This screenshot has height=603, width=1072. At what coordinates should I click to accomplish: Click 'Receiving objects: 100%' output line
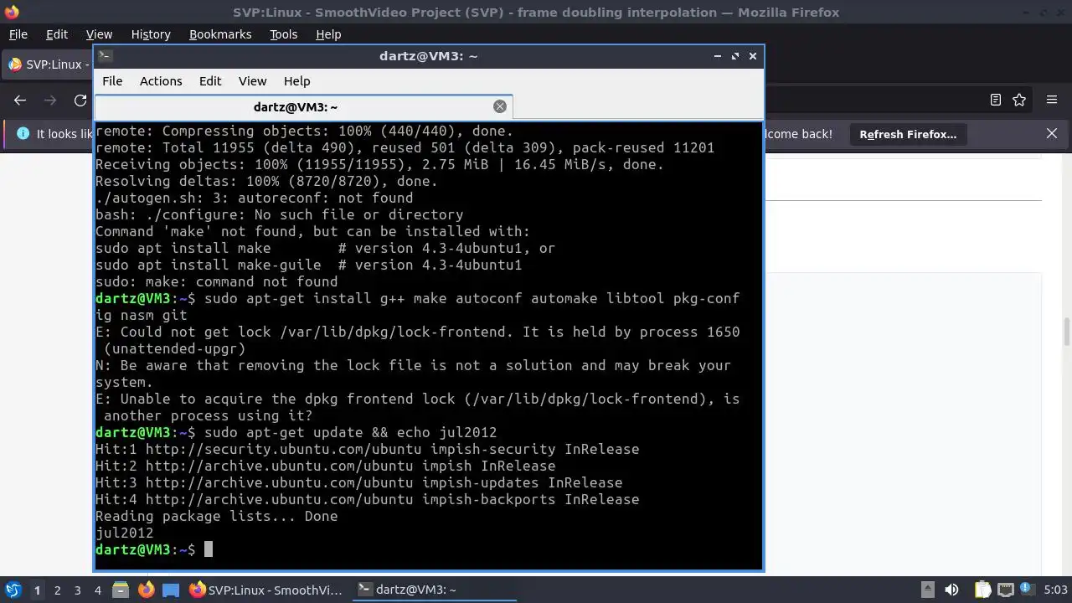tap(379, 164)
